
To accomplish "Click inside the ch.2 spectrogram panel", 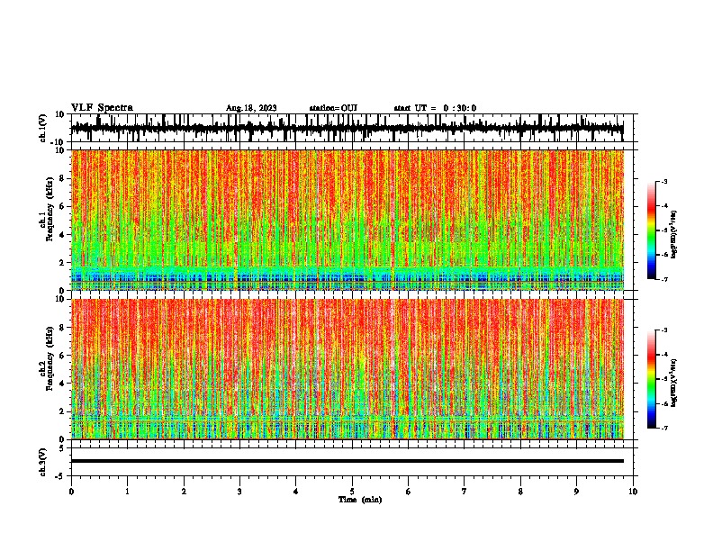I will point(347,369).
